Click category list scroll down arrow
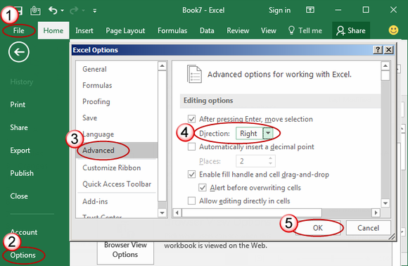Screen dimensions: 408x266 click(x=162, y=213)
